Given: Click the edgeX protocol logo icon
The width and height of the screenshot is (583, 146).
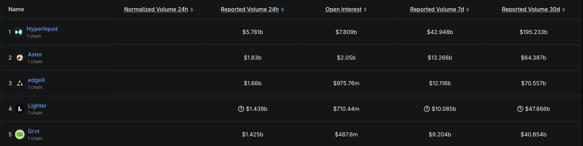Looking at the screenshot, I should click(x=20, y=83).
